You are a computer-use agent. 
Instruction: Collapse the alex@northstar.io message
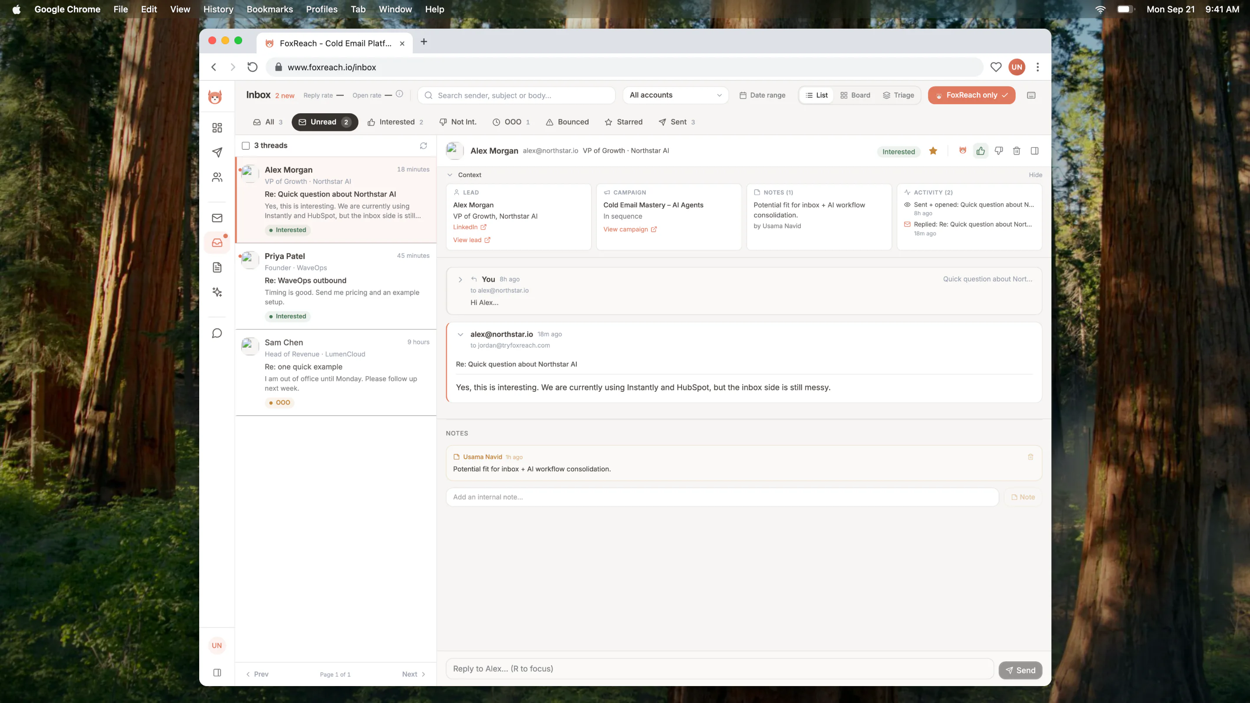460,335
